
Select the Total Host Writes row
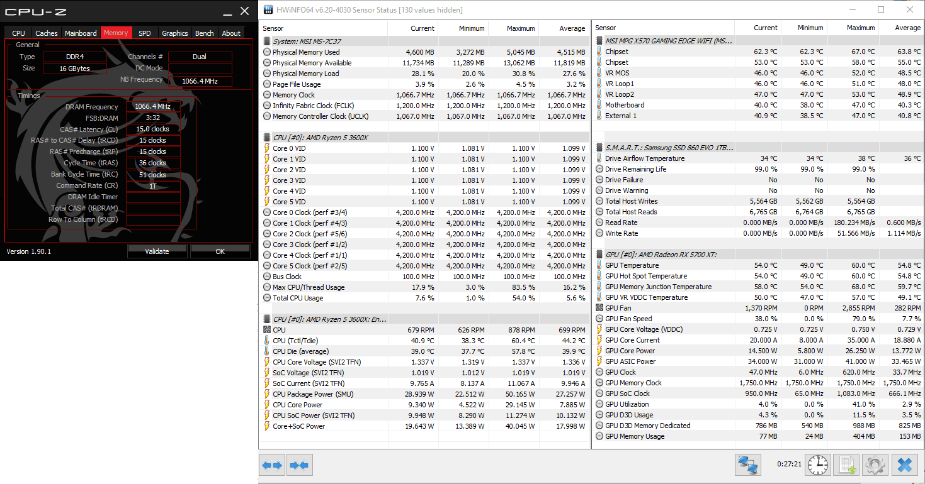point(758,201)
